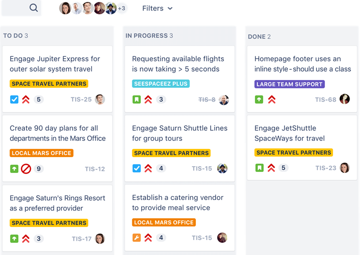360x255 pixels.
Task: Click green improvement icon on TIS-68 card
Action: pos(259,99)
